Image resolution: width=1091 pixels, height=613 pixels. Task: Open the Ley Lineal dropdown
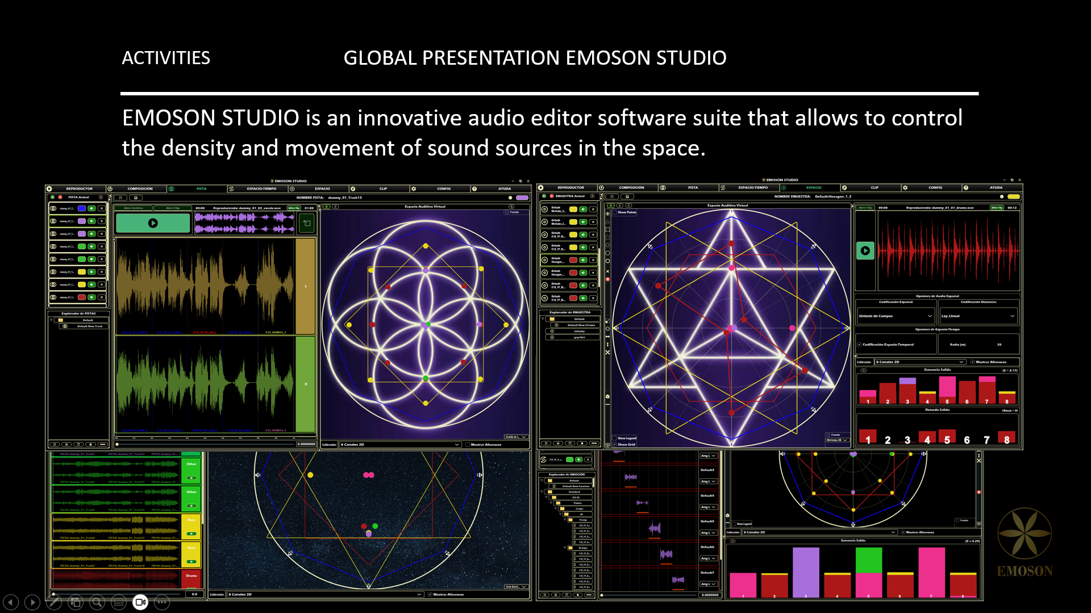978,316
